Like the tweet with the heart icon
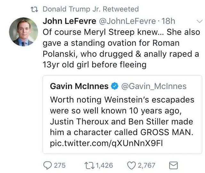This screenshot has width=205, height=173. tap(131, 165)
